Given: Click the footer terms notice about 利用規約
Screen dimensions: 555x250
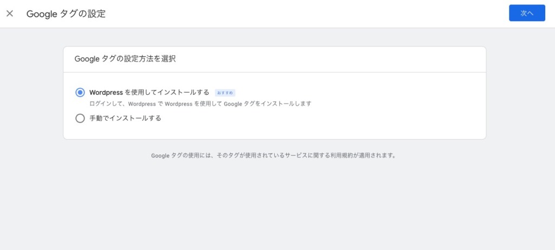Looking at the screenshot, I should coord(273,156).
